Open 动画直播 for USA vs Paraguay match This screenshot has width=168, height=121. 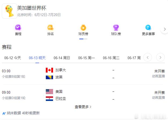click(x=158, y=97)
